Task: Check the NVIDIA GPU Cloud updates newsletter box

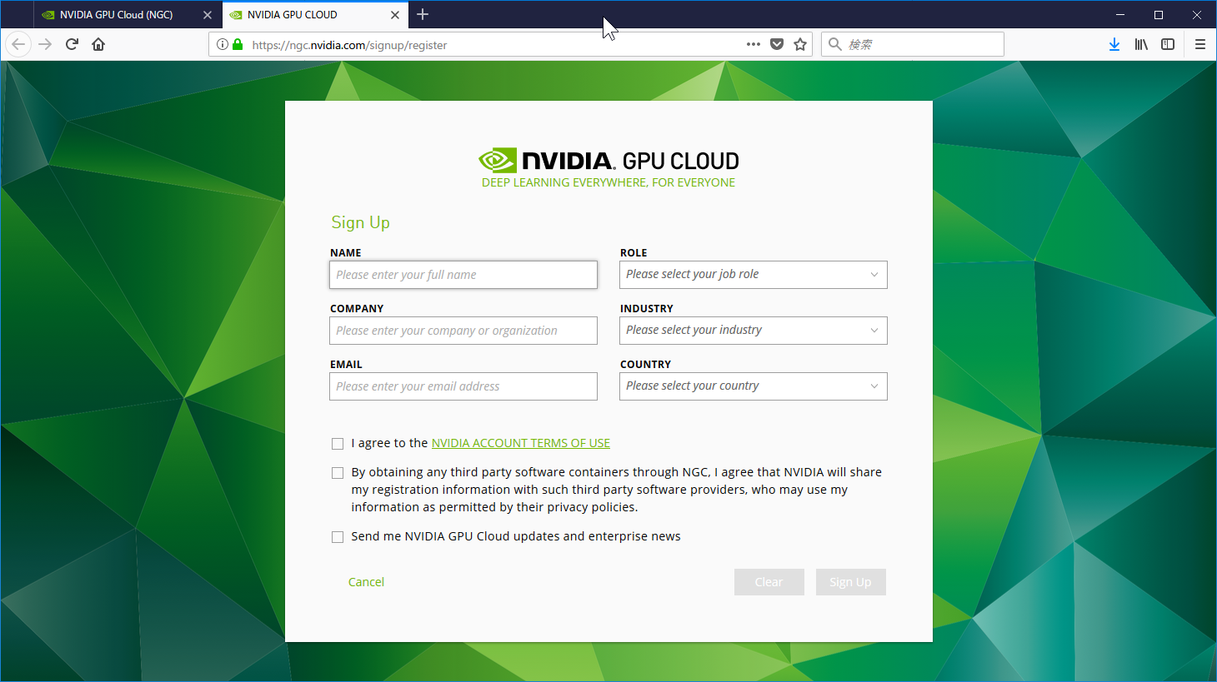Action: coord(338,536)
